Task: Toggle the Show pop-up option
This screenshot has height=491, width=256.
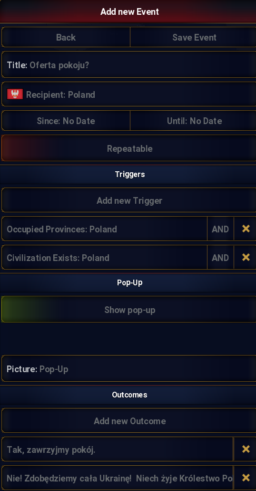Action: [x=128, y=310]
